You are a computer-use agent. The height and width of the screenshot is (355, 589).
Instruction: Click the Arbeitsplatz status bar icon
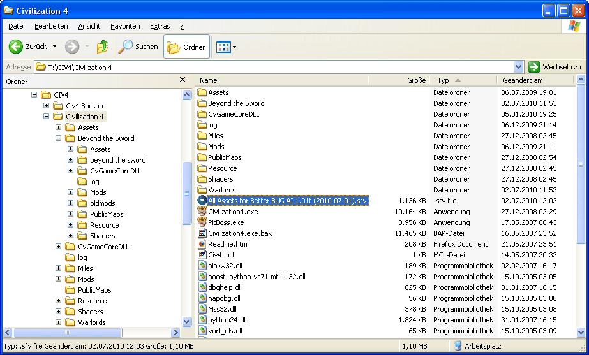coord(458,345)
